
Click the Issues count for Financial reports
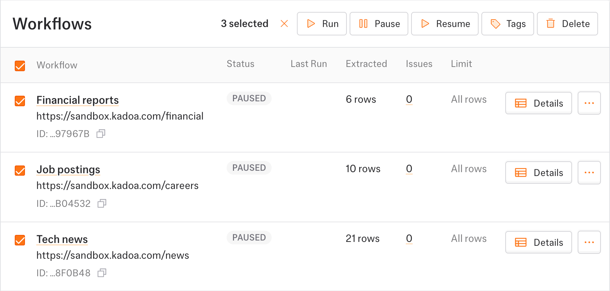[x=409, y=99]
